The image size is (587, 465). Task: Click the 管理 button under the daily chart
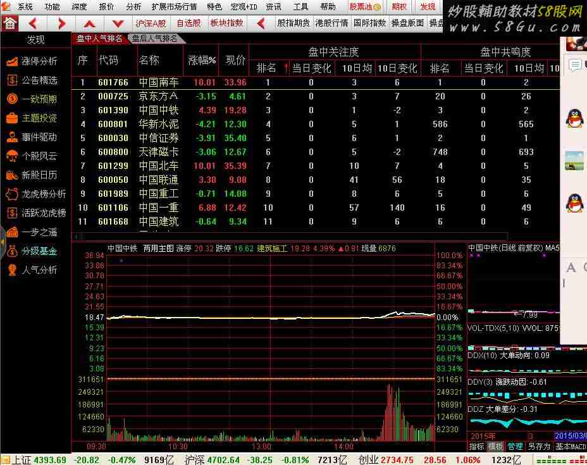[x=515, y=446]
